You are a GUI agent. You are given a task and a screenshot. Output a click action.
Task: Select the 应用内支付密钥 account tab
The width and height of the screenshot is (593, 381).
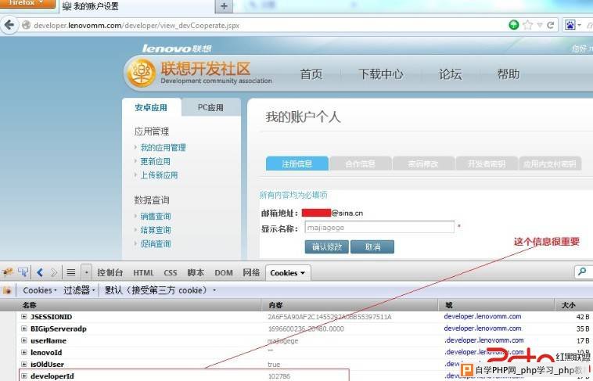[550, 164]
